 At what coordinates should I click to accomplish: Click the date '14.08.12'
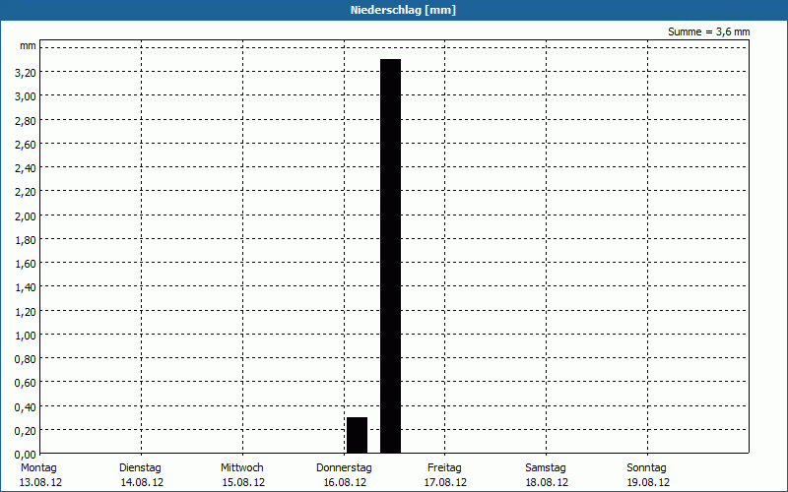(x=142, y=483)
